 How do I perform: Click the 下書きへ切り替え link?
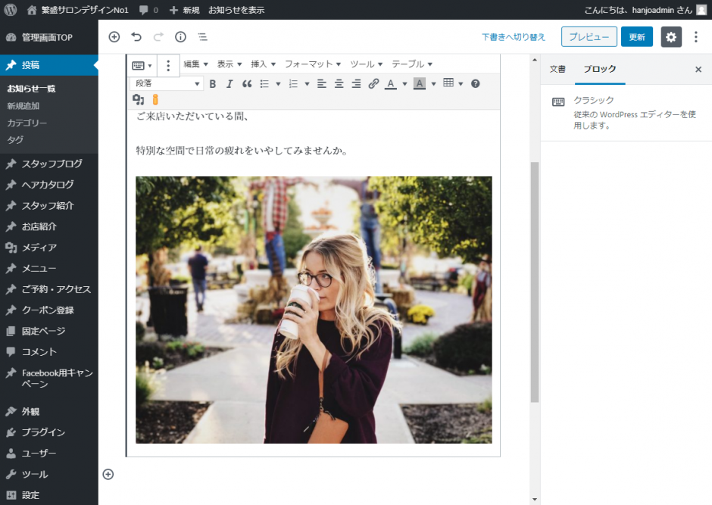pyautogui.click(x=514, y=37)
